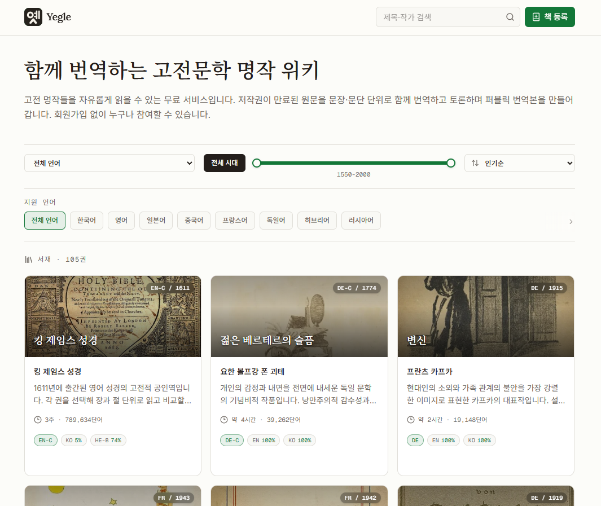Screen dimensions: 601x506
Task: Click the clock icon on 킹 제임스 성경 card
Action: (x=38, y=420)
